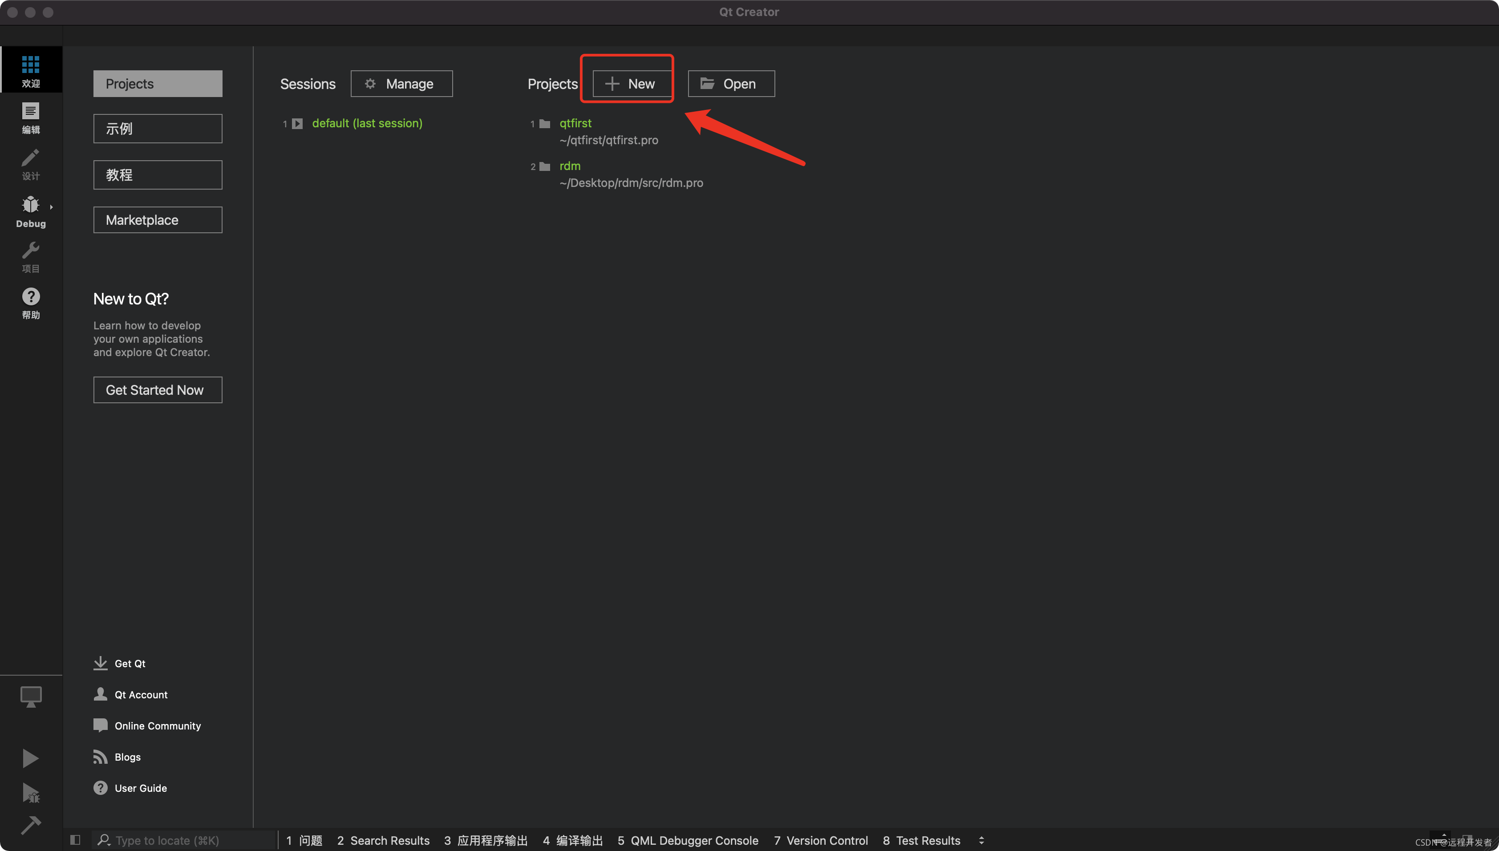
Task: Open the kit selector monitor icon
Action: coord(30,697)
